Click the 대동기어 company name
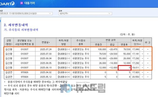 tap(29, 3)
